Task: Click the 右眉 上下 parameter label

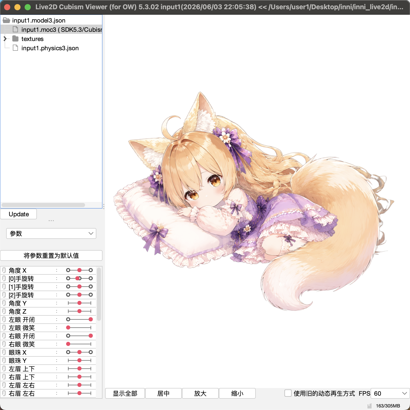Action: click(22, 377)
